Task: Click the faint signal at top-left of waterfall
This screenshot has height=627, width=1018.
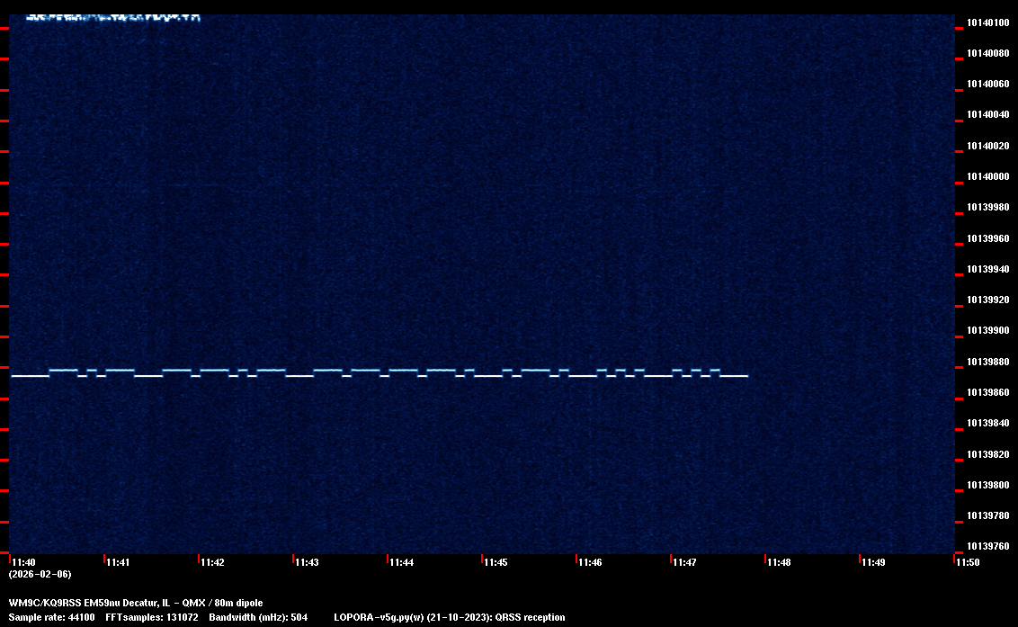Action: (x=112, y=16)
